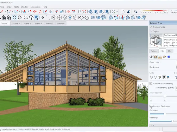Click the Zoom Extents tool
Image resolution: width=177 pixels, height=132 pixels.
pyautogui.click(x=84, y=12)
